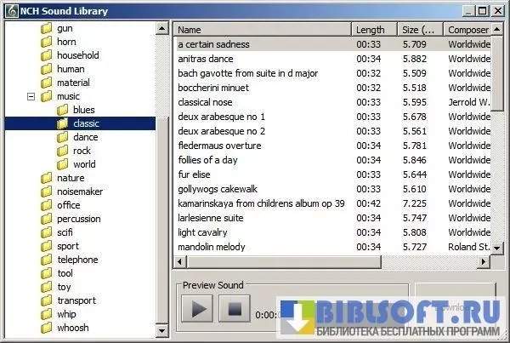
Task: Sort the list by Length column
Action: pos(374,29)
